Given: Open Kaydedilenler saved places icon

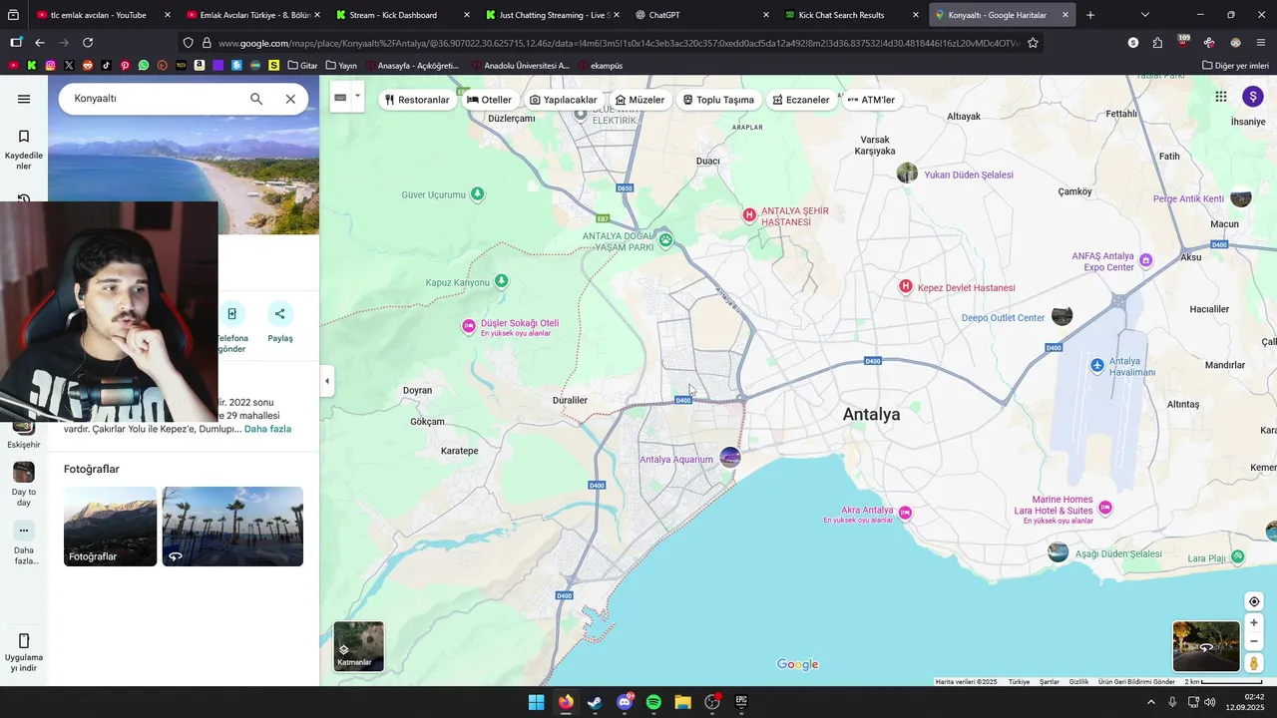Looking at the screenshot, I should [24, 137].
